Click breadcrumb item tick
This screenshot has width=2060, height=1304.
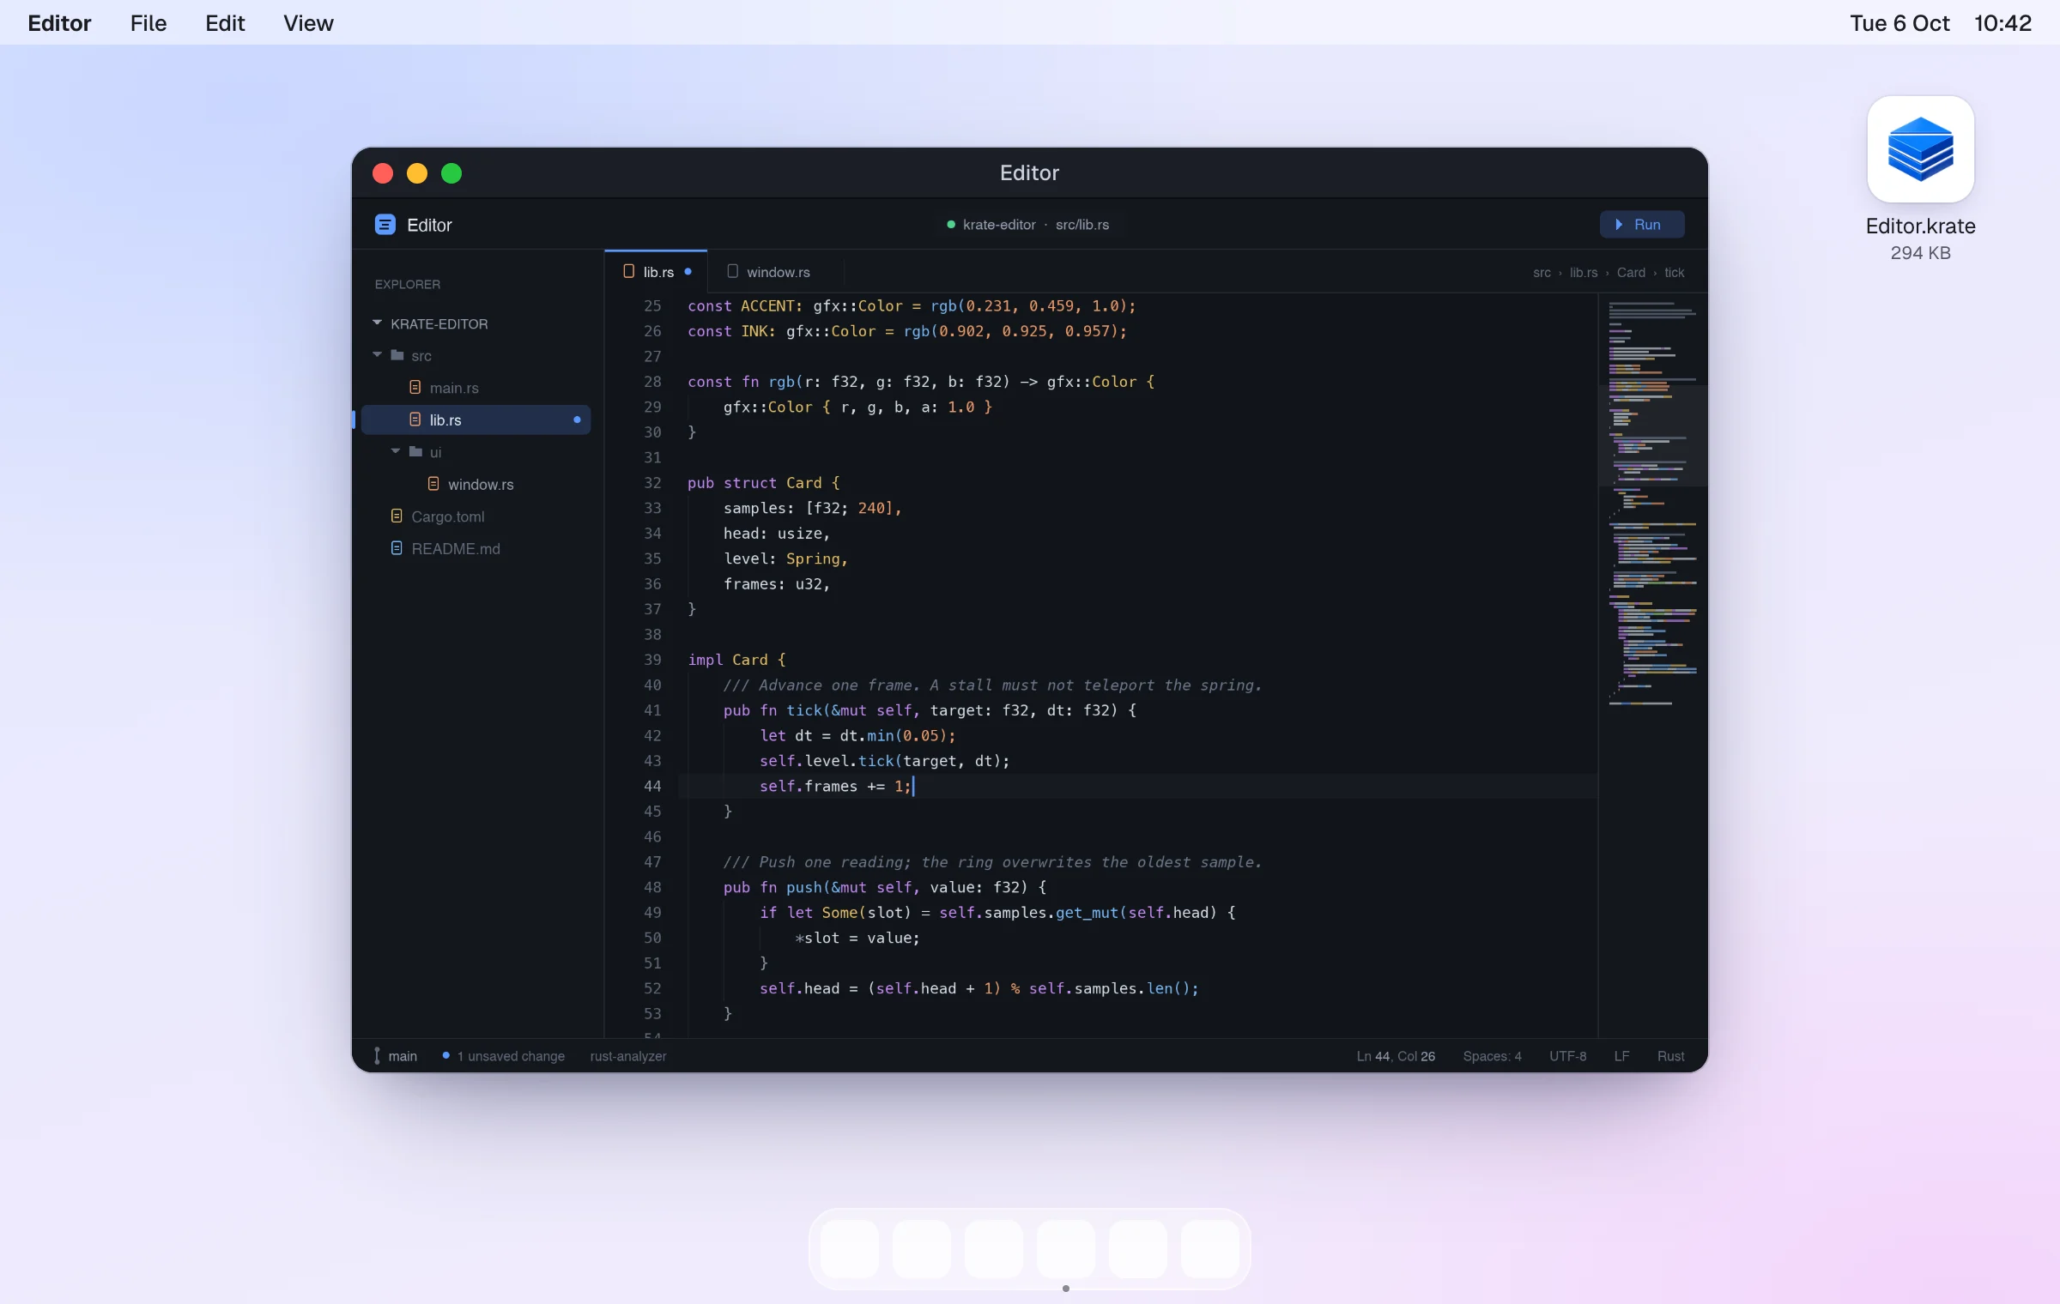coord(1674,273)
